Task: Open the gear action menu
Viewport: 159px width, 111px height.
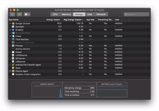Action: pos(27,14)
